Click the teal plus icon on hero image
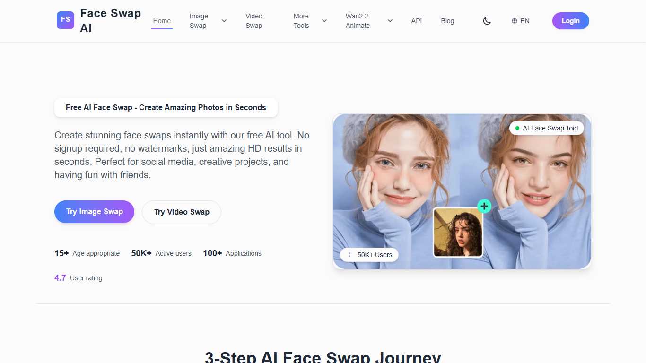Screen dimensions: 646x363 [x=484, y=206]
